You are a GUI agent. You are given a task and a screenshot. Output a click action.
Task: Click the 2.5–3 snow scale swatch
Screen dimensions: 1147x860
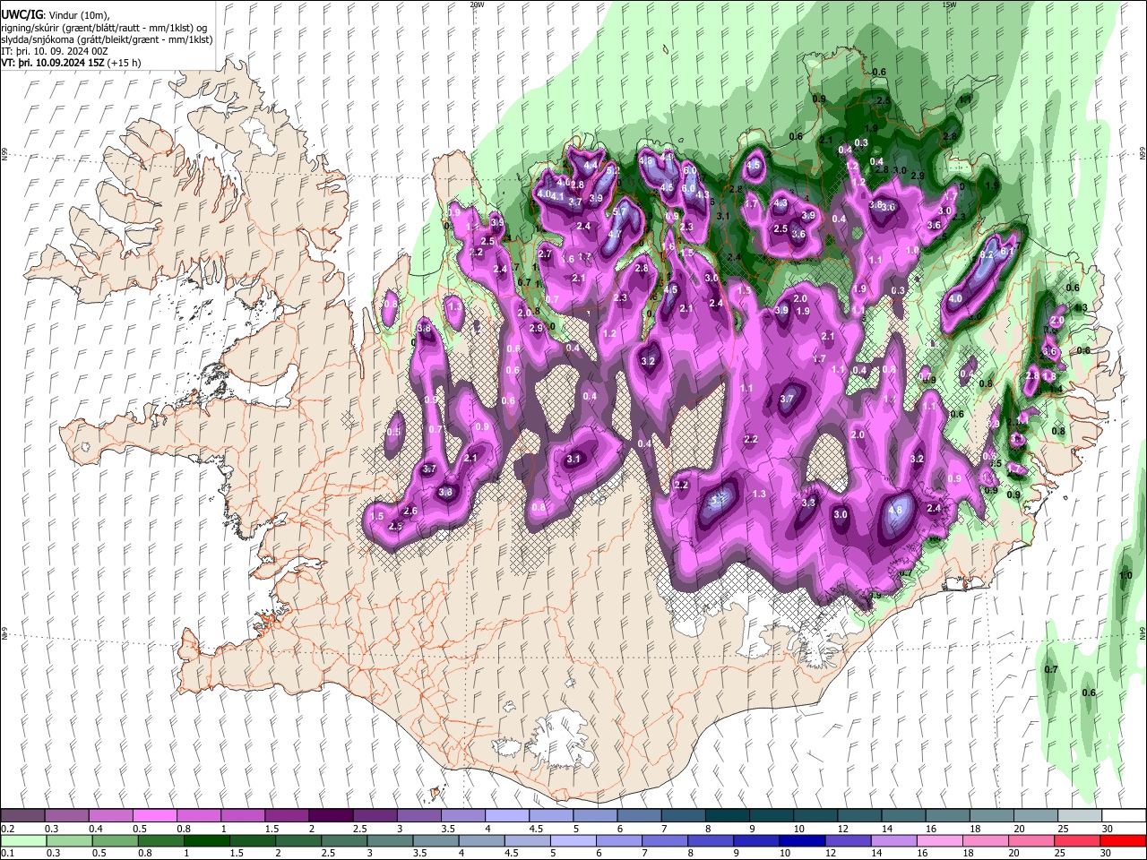pos(374,816)
